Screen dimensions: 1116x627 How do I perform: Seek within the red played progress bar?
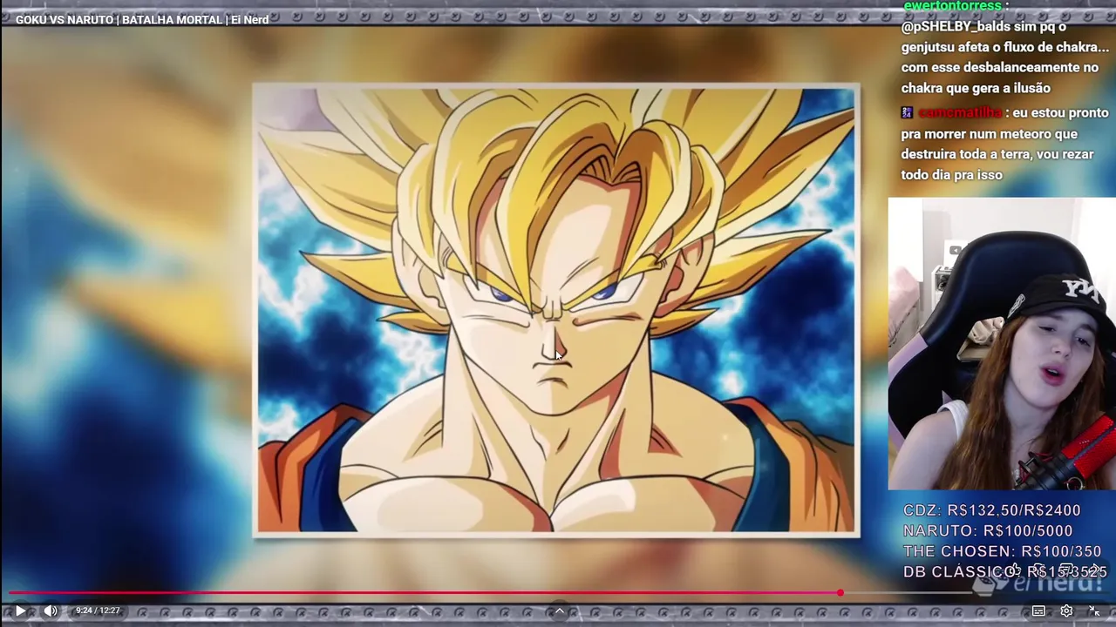tap(423, 593)
